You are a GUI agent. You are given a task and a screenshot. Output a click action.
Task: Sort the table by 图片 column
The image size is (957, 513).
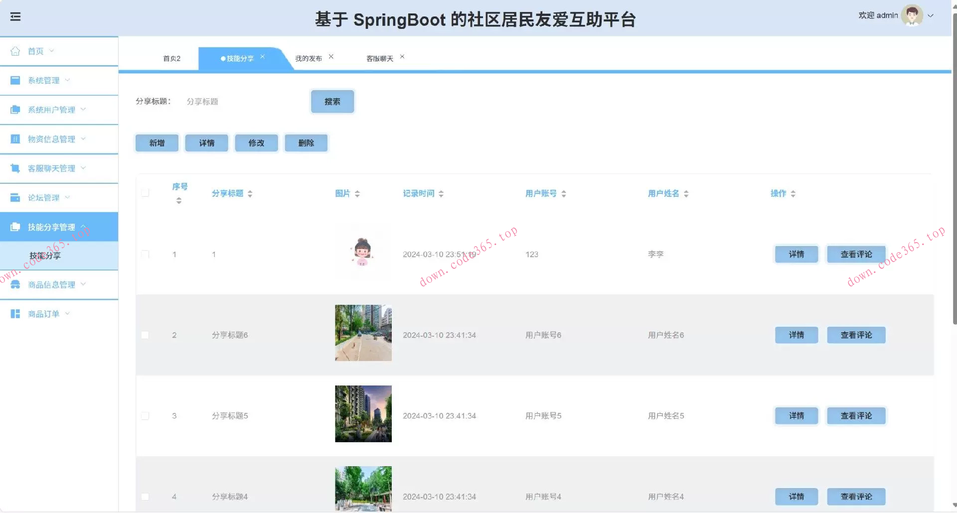pyautogui.click(x=357, y=194)
